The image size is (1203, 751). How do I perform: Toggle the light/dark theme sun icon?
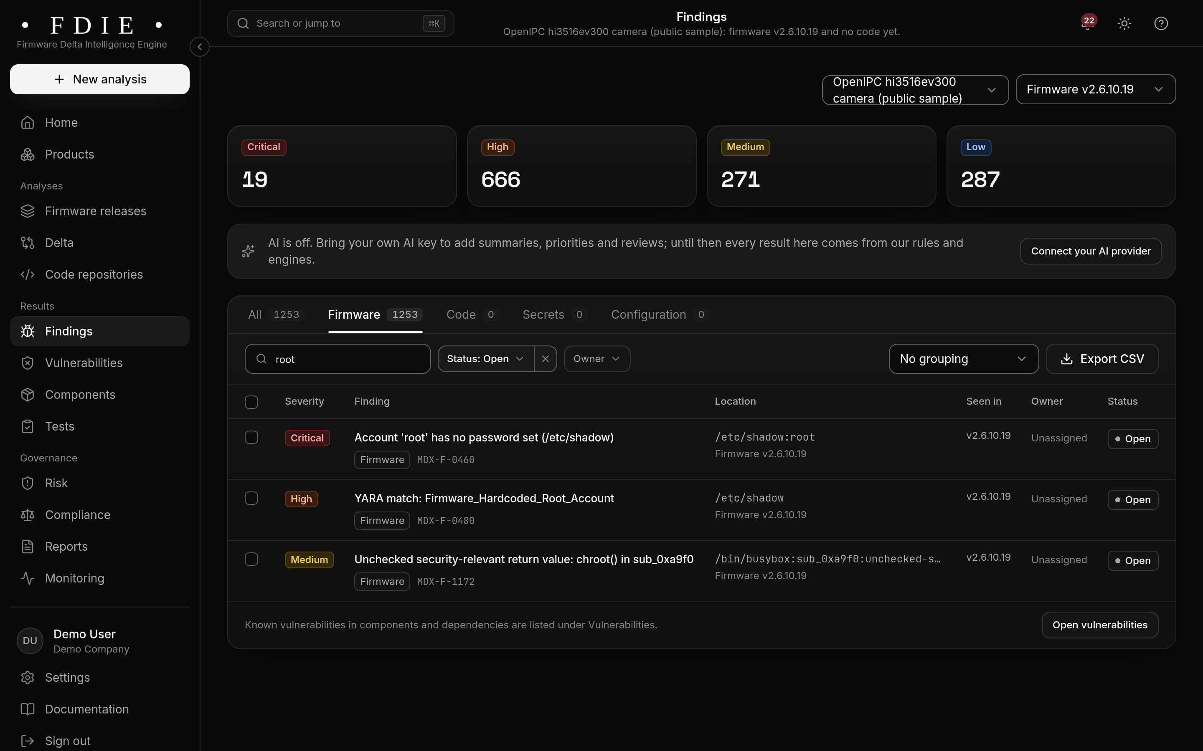point(1124,23)
